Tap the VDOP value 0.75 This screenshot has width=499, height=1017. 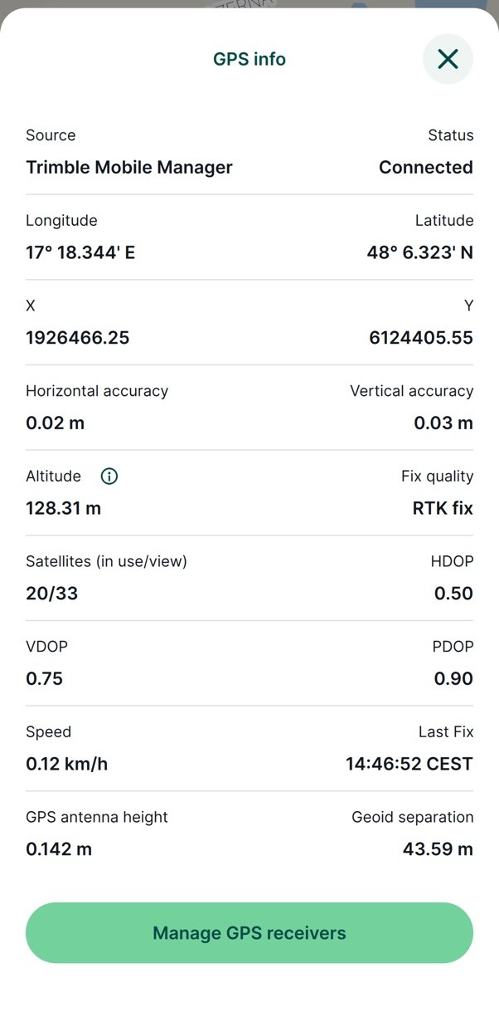click(x=45, y=679)
